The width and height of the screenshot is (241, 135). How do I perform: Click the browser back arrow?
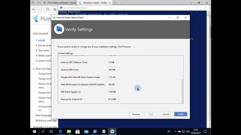(34, 9)
